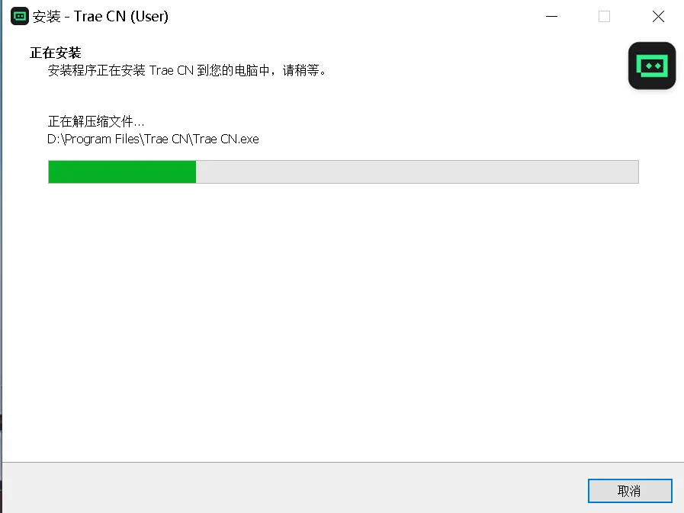
Task: Click the disabled maximize box
Action: [x=604, y=17]
